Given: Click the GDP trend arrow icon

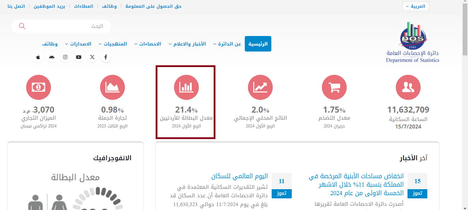Looking at the screenshot, I should click(x=260, y=87).
